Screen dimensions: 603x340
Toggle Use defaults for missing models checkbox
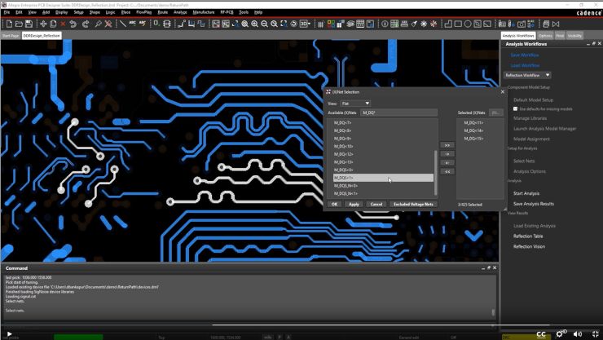(515, 108)
